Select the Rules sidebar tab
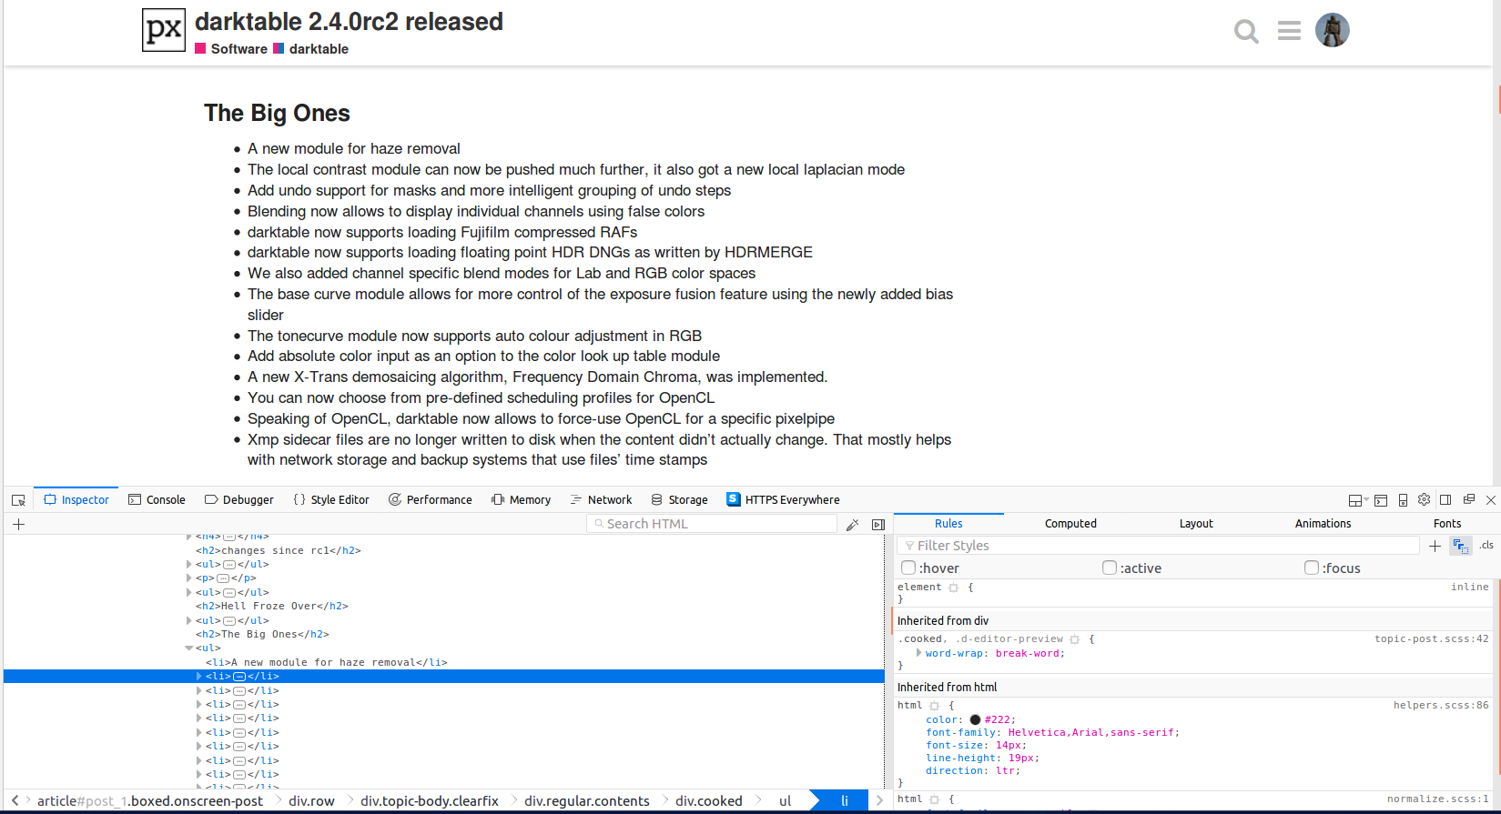Viewport: 1501px width, 814px height. coord(948,524)
